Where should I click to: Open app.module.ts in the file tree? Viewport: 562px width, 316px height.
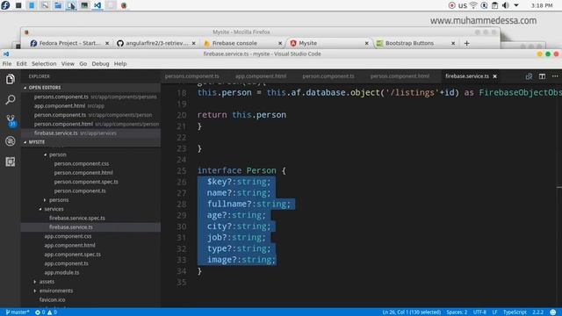61,272
